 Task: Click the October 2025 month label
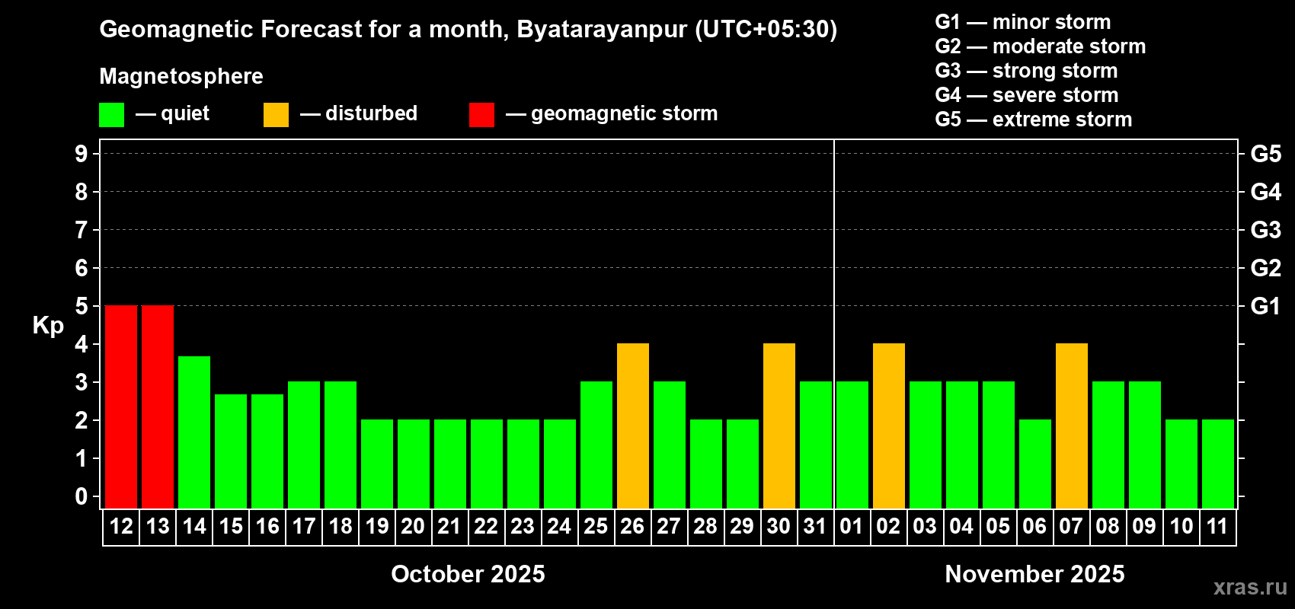pos(468,574)
